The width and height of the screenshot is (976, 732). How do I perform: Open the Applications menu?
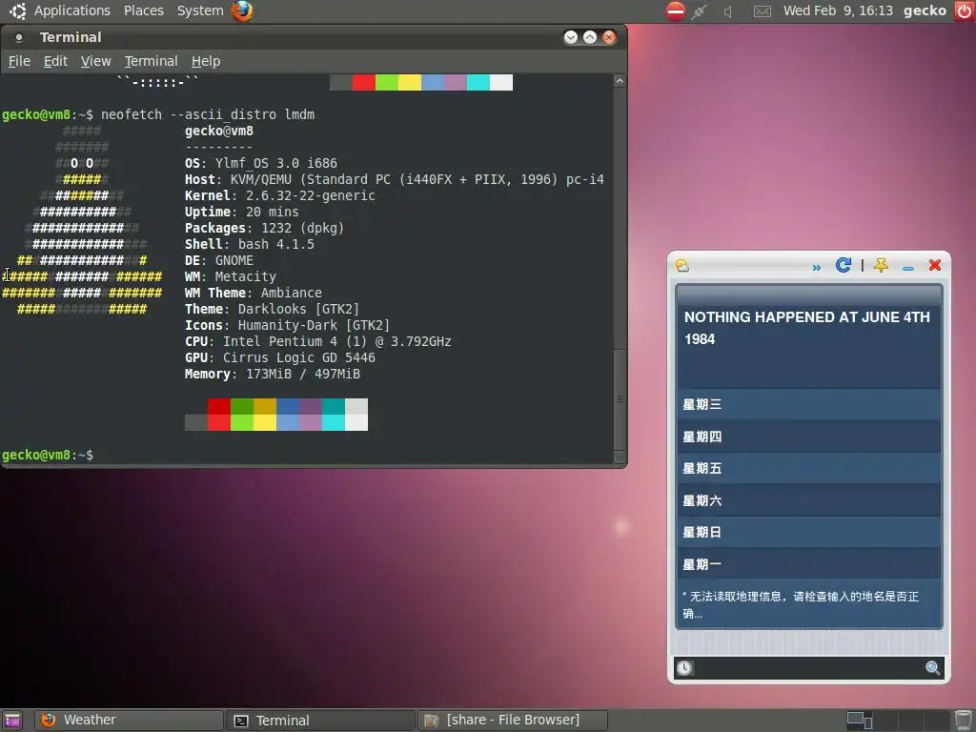72,10
